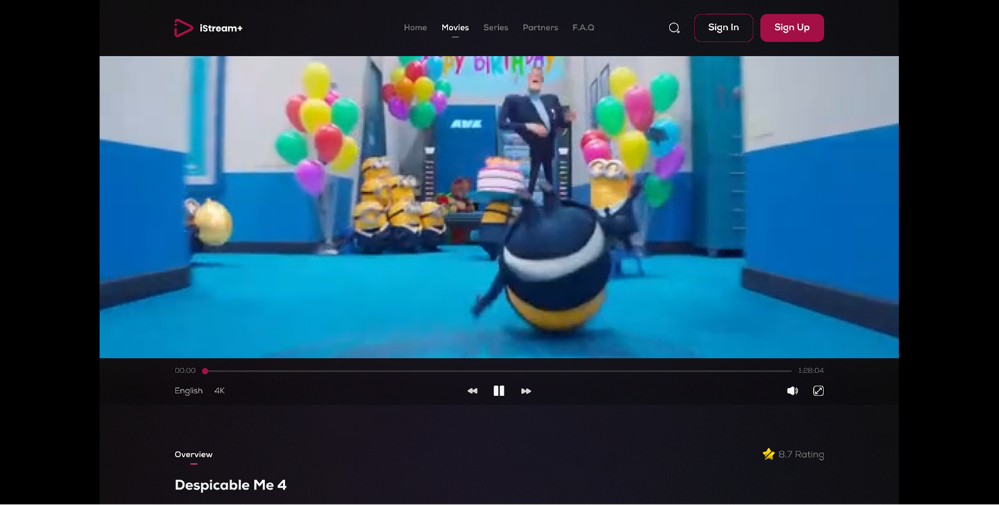Go to the Home menu item
This screenshot has height=505, width=999.
coord(416,28)
